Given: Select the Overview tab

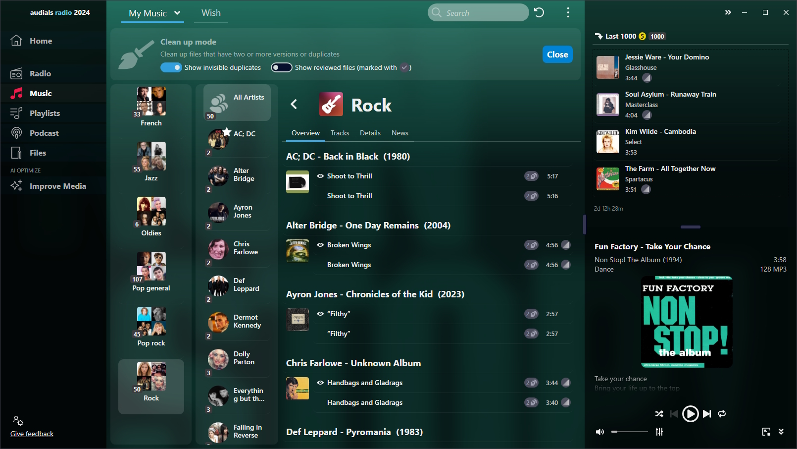Looking at the screenshot, I should click(x=305, y=133).
